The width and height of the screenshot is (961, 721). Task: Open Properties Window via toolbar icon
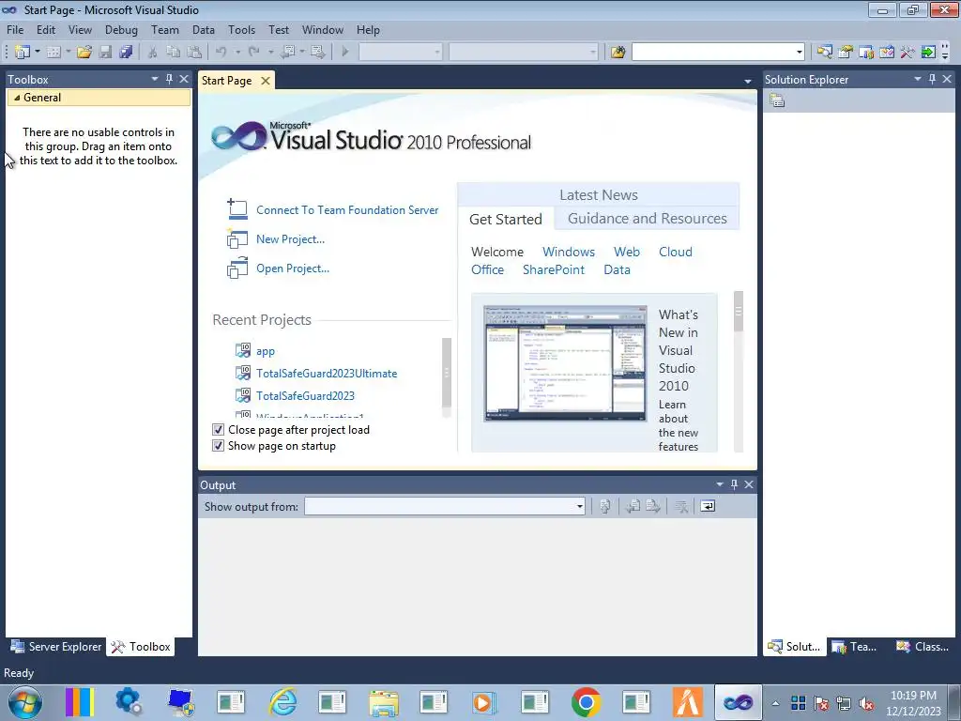point(846,53)
